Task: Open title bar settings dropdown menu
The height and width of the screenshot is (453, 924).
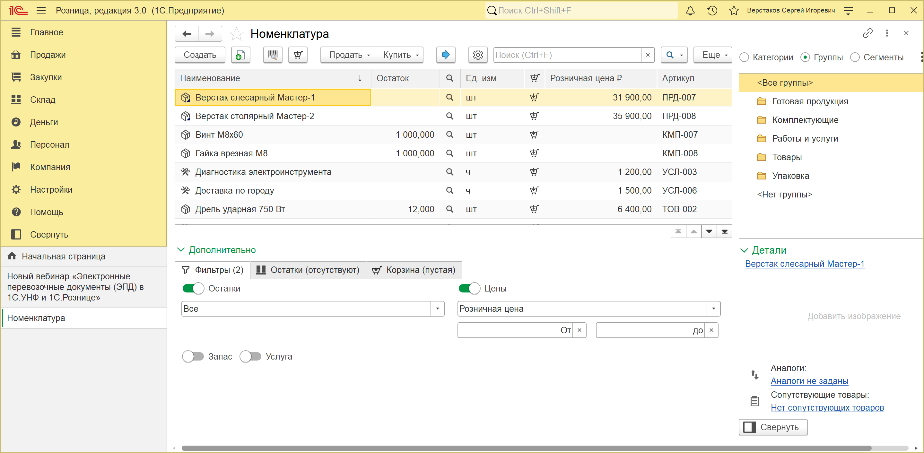Action: pos(848,10)
